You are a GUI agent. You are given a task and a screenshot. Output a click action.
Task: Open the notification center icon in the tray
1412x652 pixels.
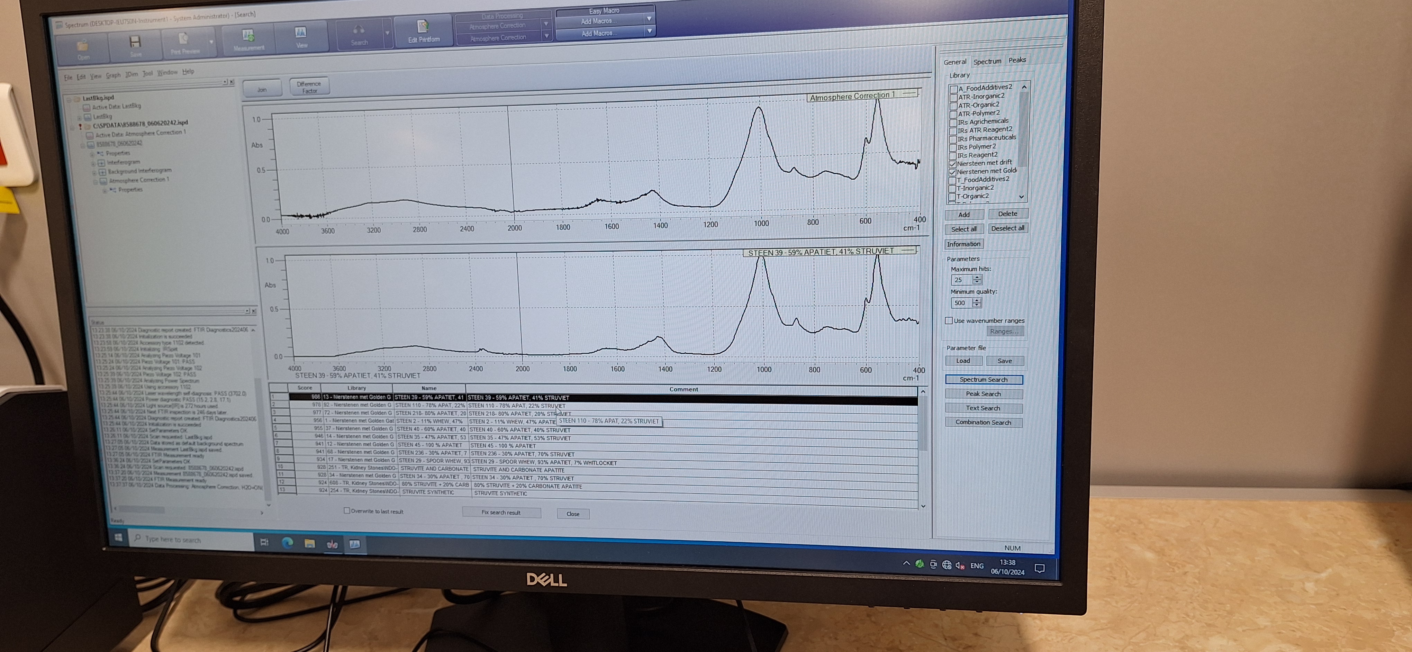1039,568
